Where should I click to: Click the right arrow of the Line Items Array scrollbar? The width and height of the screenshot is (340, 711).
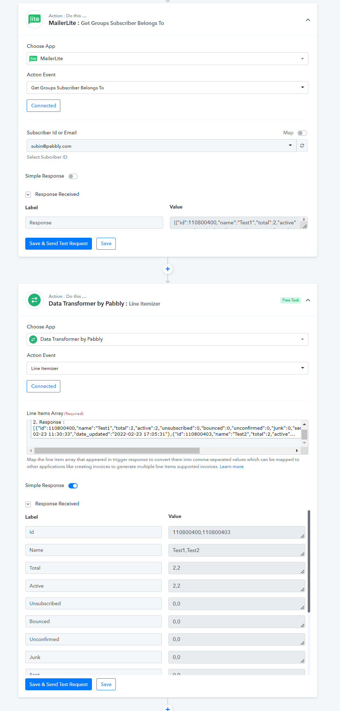pos(297,451)
